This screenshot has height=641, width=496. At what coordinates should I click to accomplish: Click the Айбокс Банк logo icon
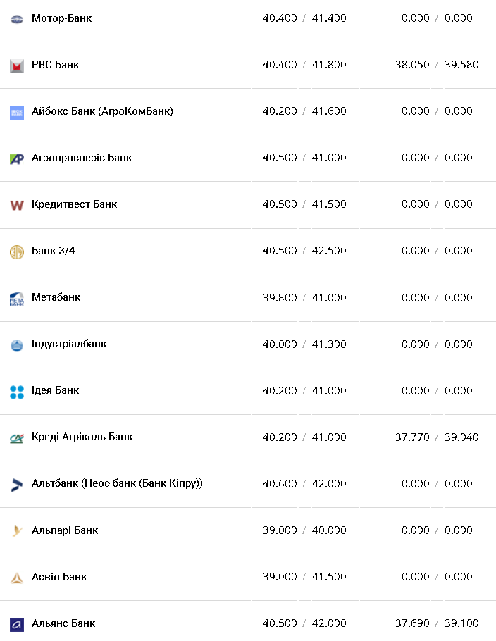point(17,112)
